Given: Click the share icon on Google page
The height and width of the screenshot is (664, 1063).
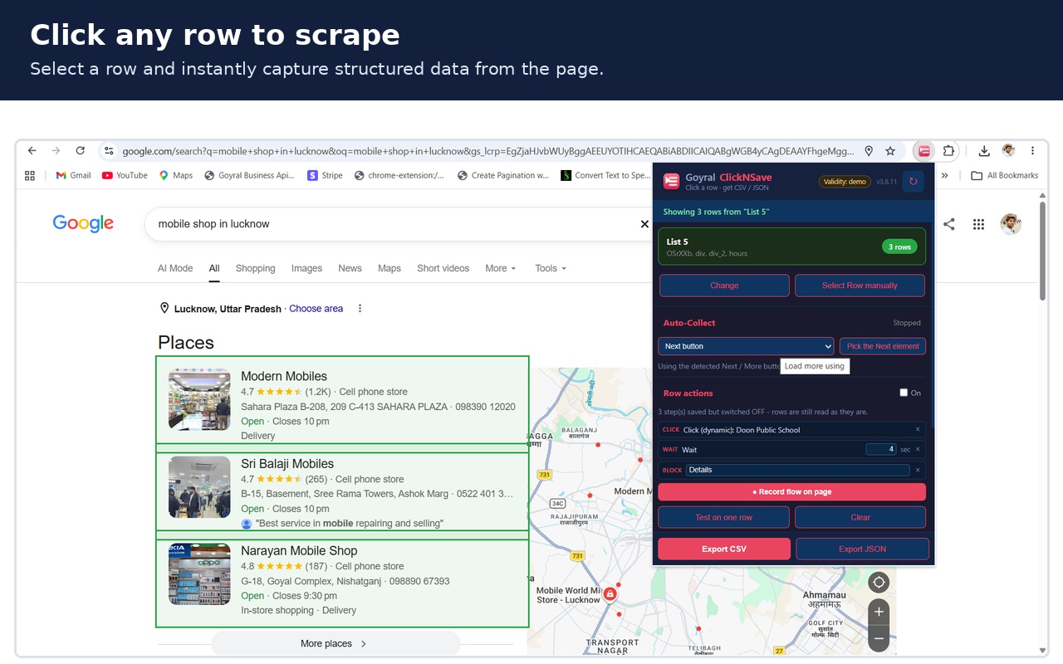Looking at the screenshot, I should point(949,224).
